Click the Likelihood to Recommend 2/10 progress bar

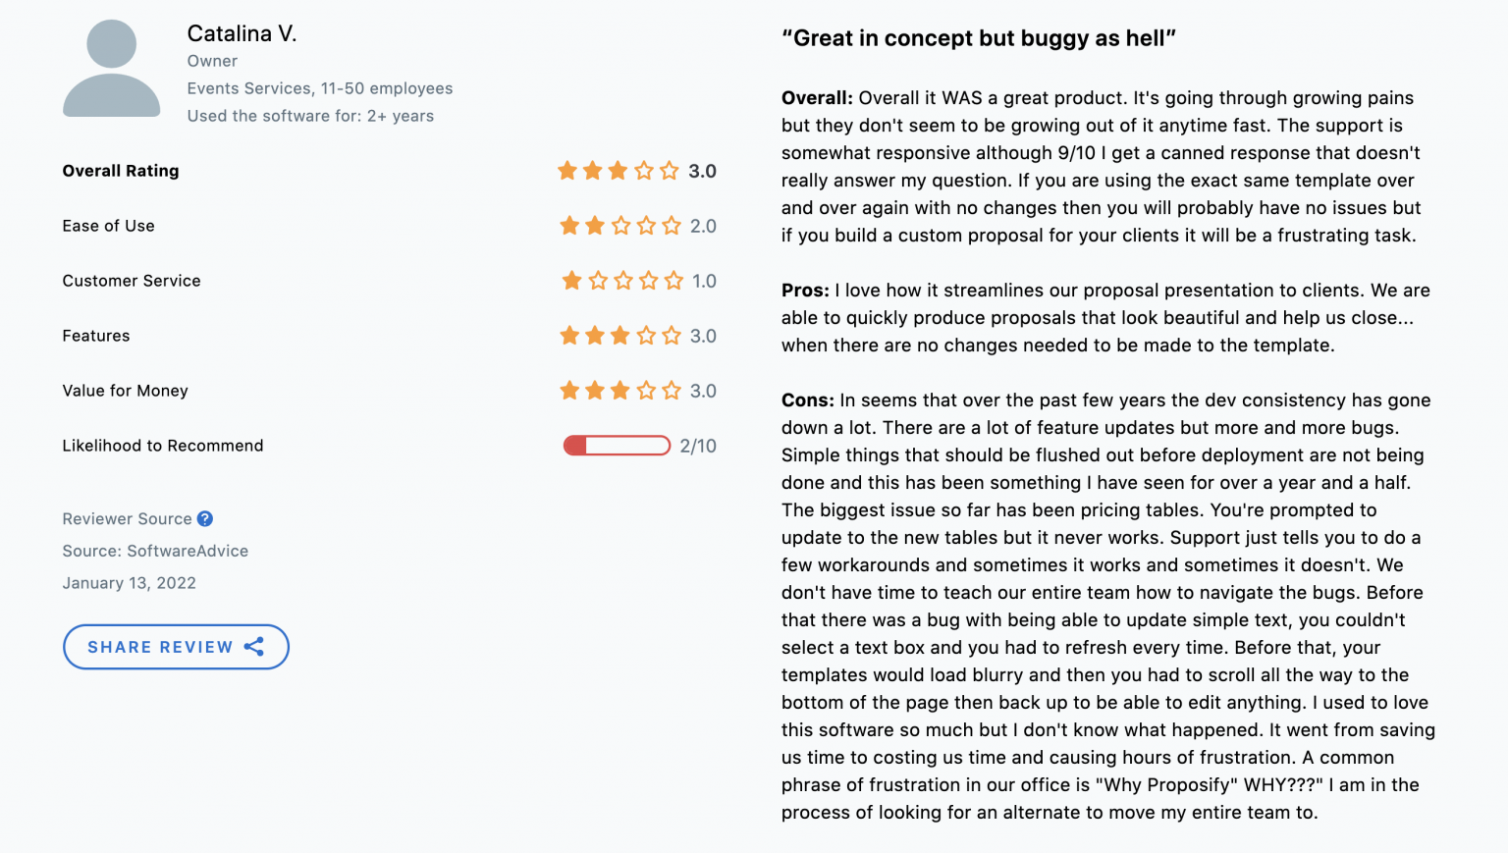[x=617, y=446]
